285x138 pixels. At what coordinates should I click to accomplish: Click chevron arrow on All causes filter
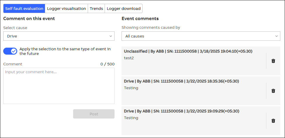point(277,36)
